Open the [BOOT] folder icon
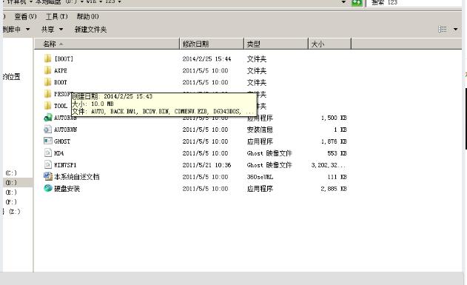 click(47, 58)
